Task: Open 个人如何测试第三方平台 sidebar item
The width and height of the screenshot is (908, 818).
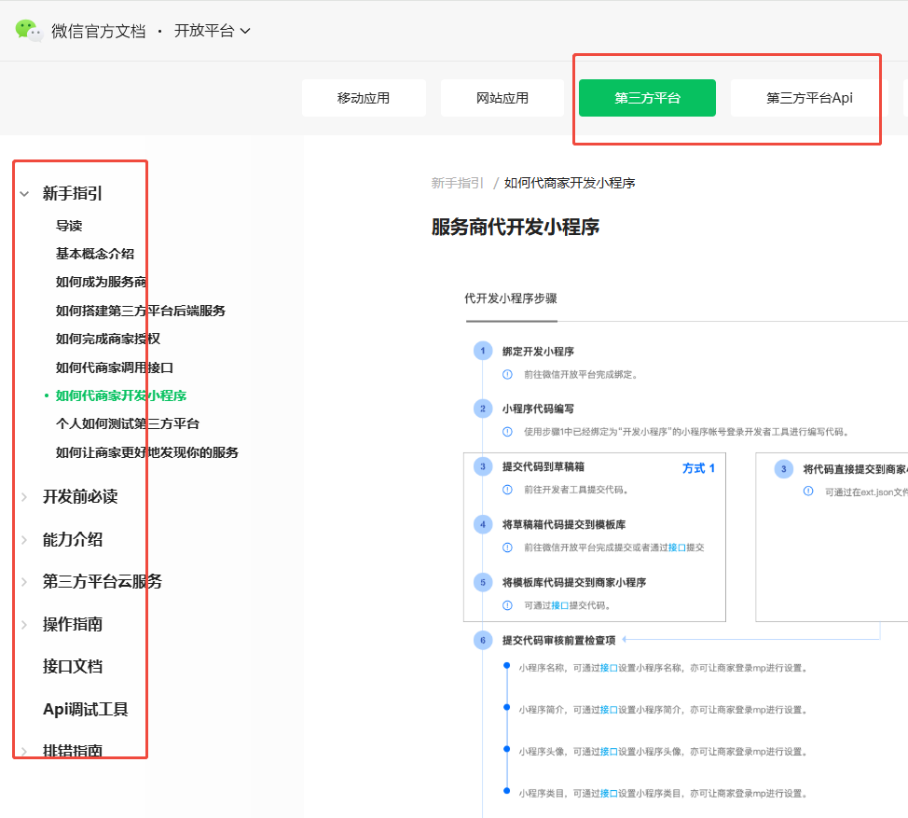Action: pyautogui.click(x=128, y=424)
